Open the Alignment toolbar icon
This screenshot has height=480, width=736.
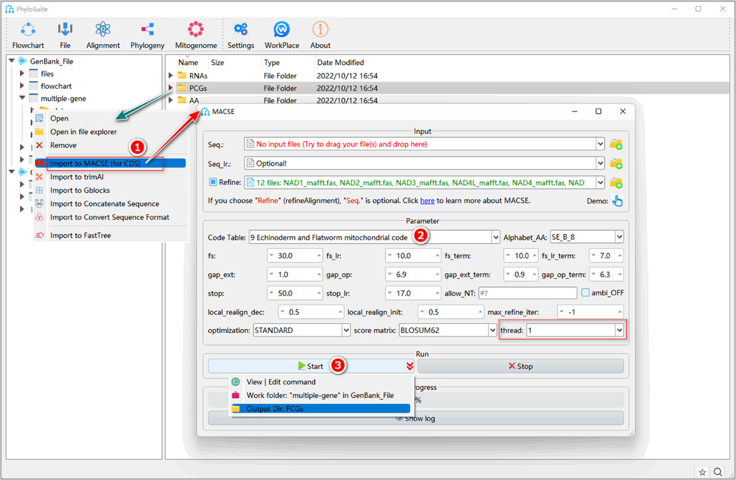103,29
